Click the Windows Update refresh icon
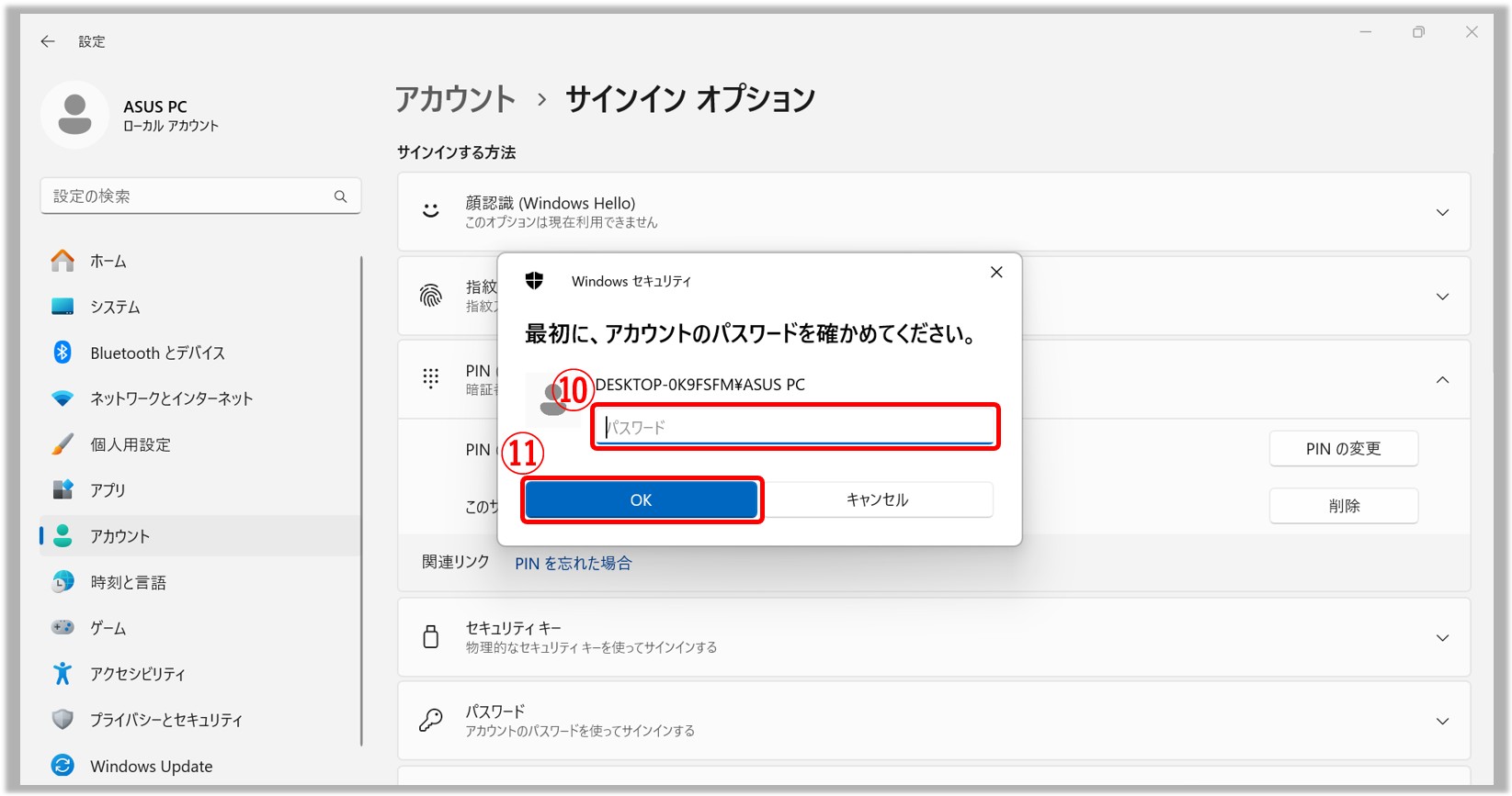1512x796 pixels. point(63,766)
